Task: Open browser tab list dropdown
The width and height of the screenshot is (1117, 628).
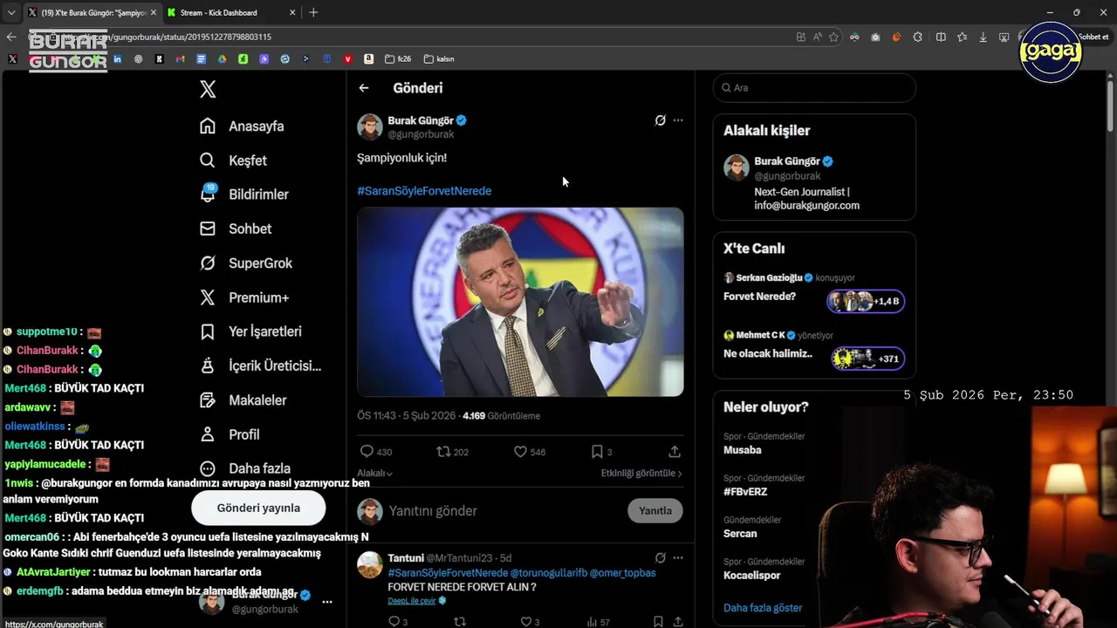Action: click(x=10, y=12)
